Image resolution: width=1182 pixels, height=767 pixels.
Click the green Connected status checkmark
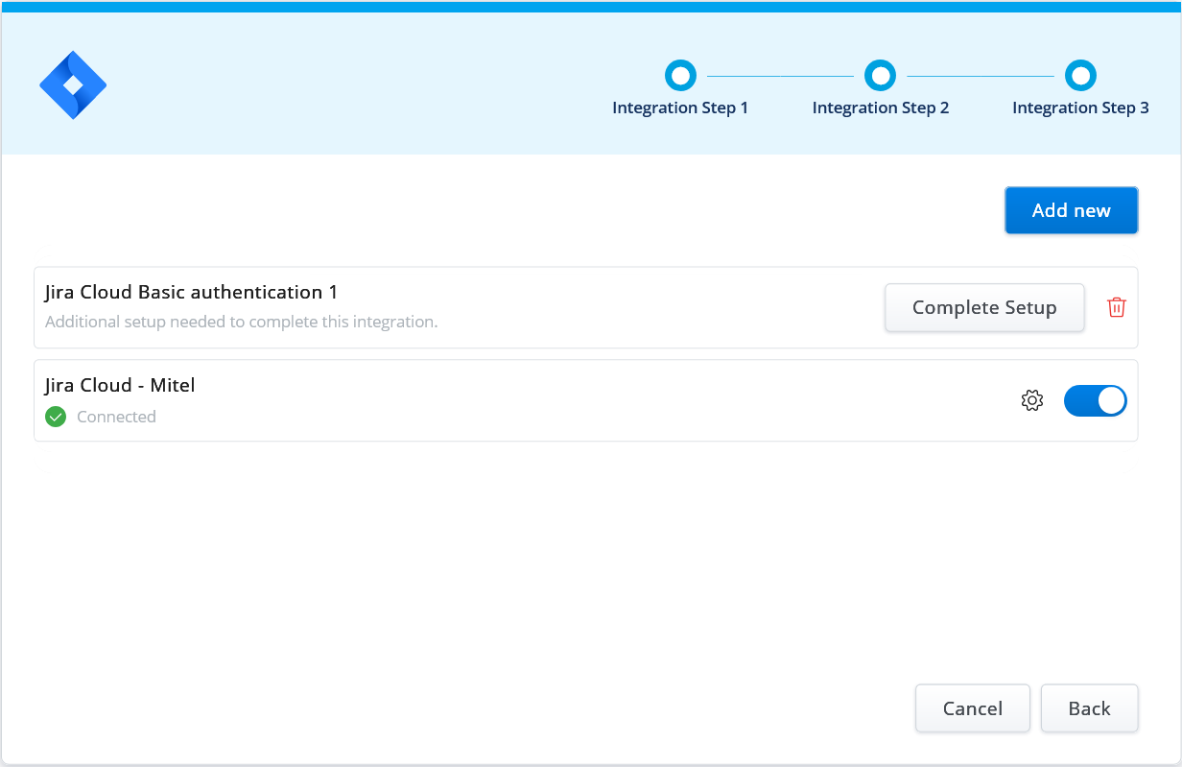55,417
